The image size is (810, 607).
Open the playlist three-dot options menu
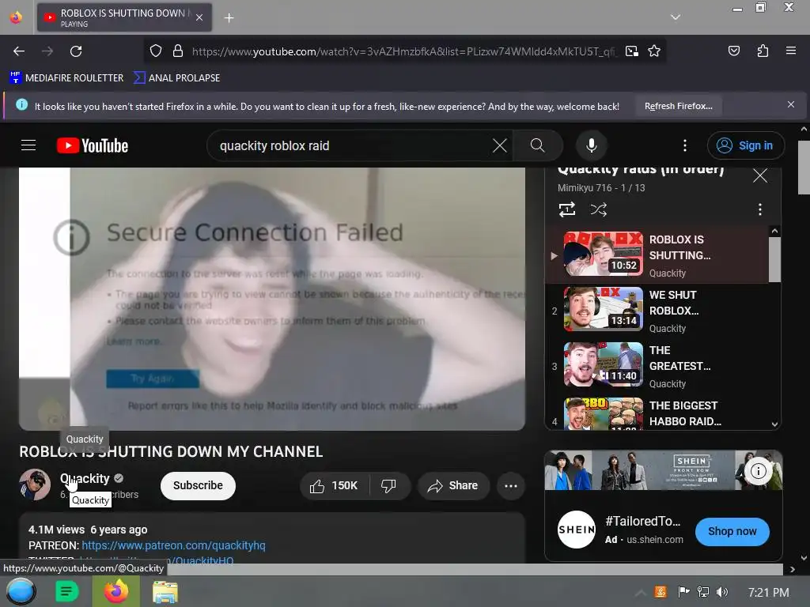tap(759, 209)
